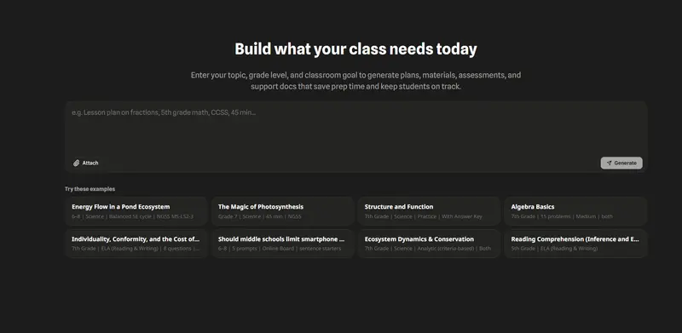Viewport: 682px width, 333px height.
Task: Click the description paragraph under the heading
Action: [355, 80]
